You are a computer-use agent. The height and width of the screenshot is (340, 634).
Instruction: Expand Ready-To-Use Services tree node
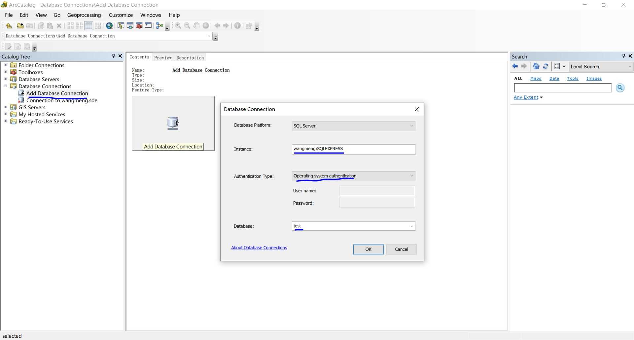click(x=5, y=121)
